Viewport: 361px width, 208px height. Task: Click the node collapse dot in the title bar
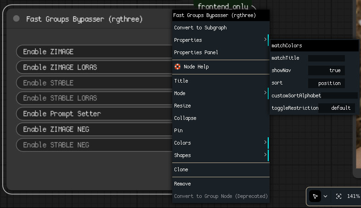[x=17, y=19]
